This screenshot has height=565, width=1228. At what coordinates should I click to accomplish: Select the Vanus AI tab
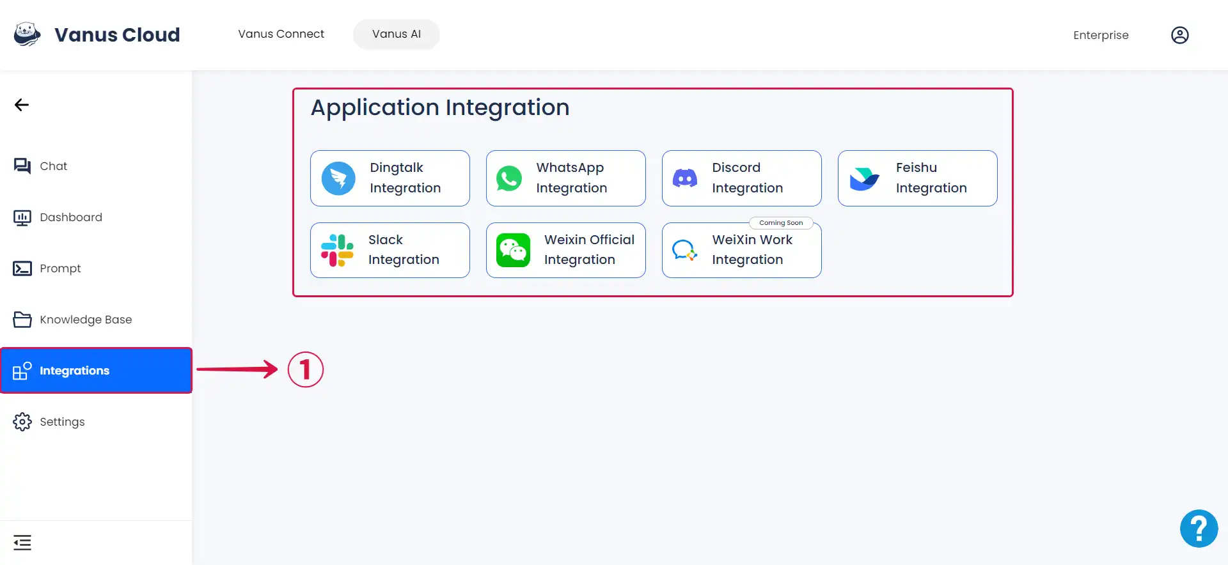(x=397, y=34)
